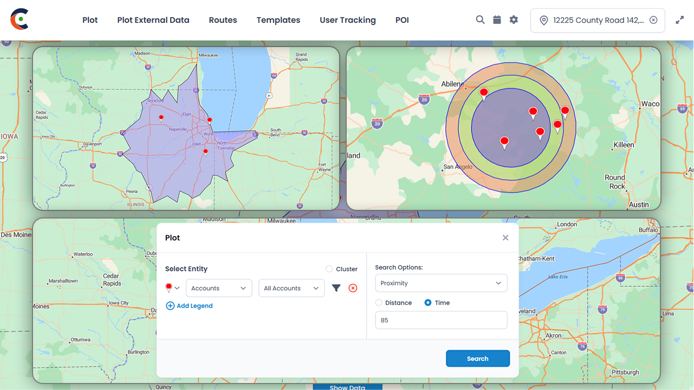
Task: Toggle fullscreen with the expand arrows icon
Action: pyautogui.click(x=679, y=20)
